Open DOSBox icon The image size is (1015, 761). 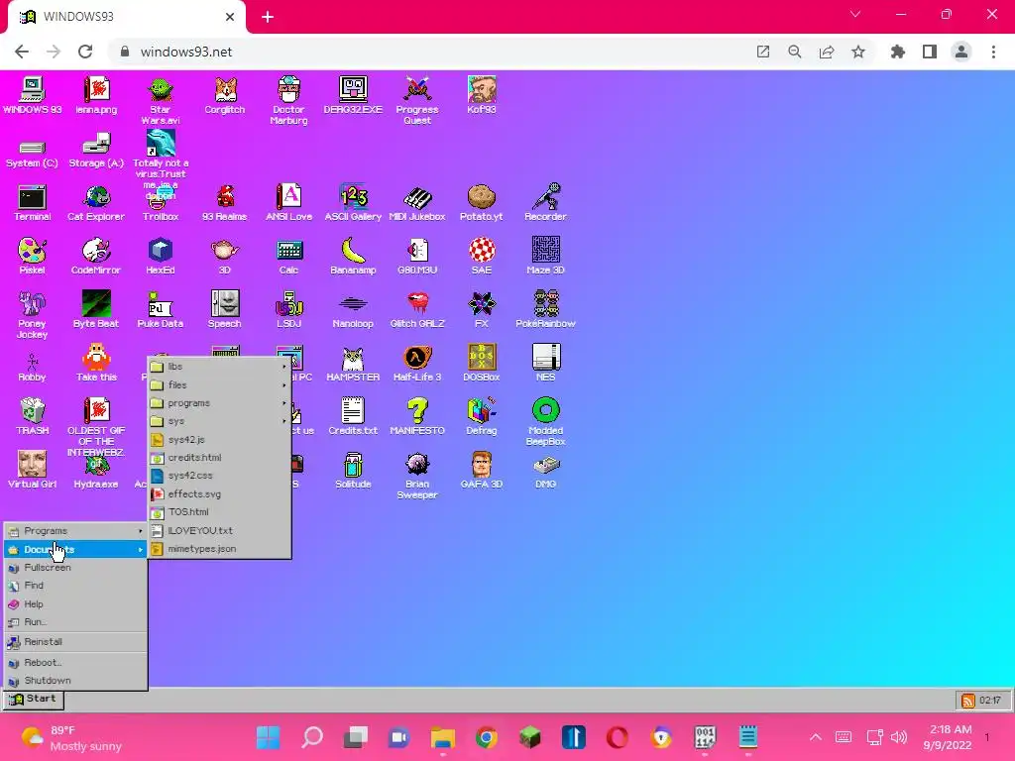(481, 364)
